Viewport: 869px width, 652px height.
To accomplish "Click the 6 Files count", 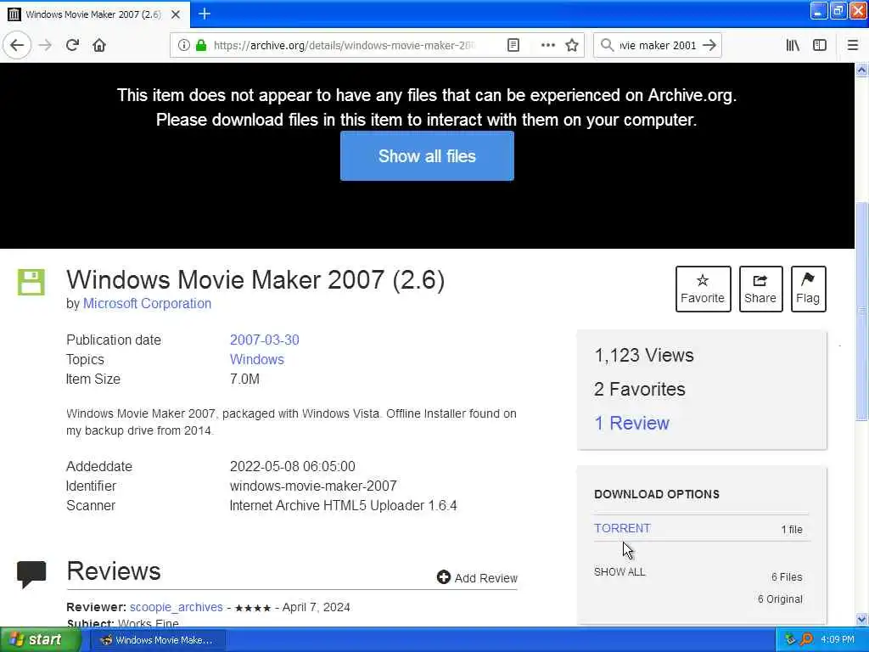I will tap(787, 577).
